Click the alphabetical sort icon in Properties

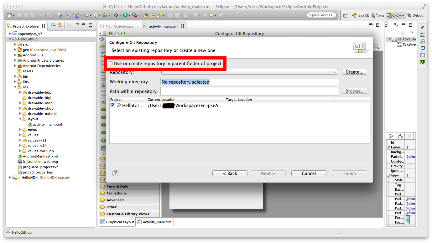coord(400,136)
